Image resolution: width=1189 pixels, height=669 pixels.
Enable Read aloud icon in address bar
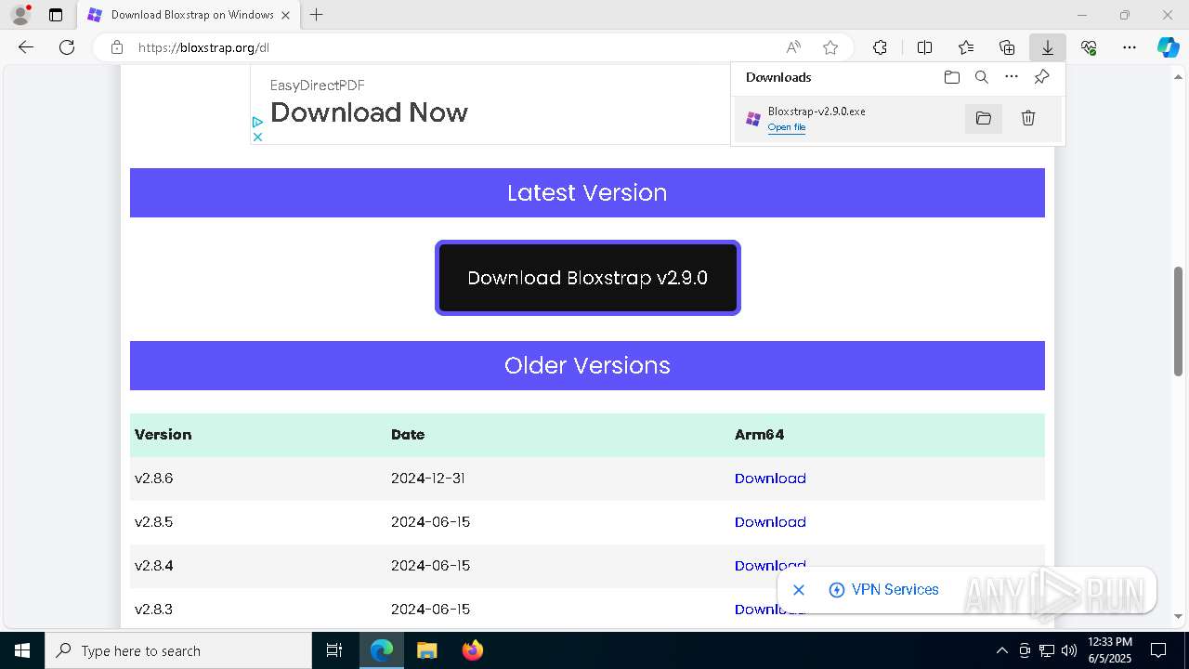(793, 47)
